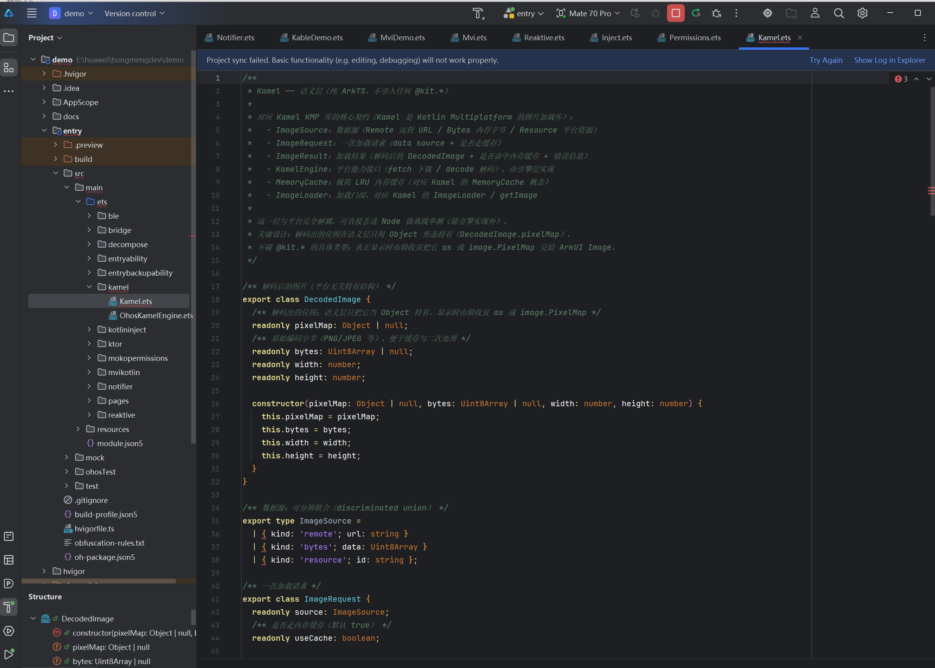
Task: Open the demo project dropdown
Action: tap(71, 13)
